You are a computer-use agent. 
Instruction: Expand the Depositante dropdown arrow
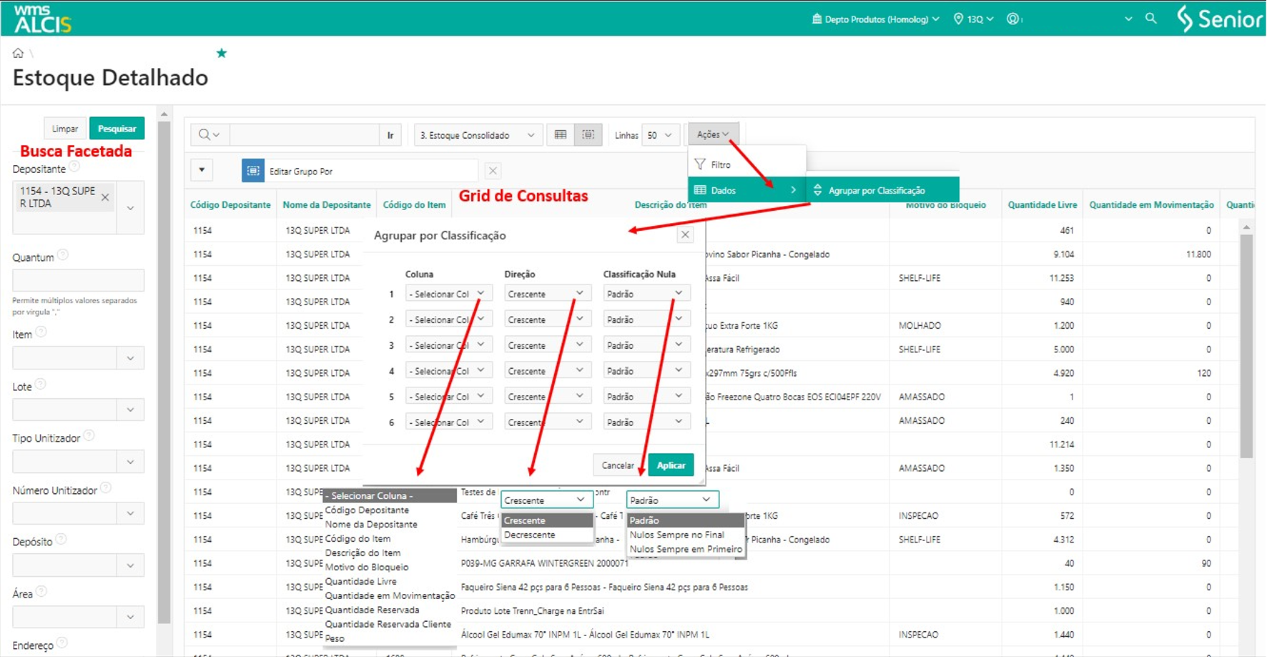(130, 208)
